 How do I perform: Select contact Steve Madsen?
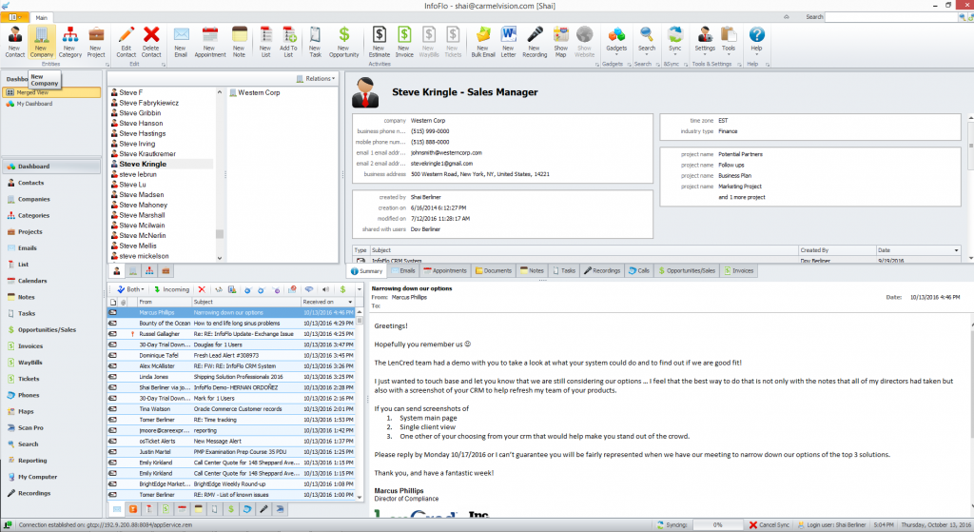point(142,194)
